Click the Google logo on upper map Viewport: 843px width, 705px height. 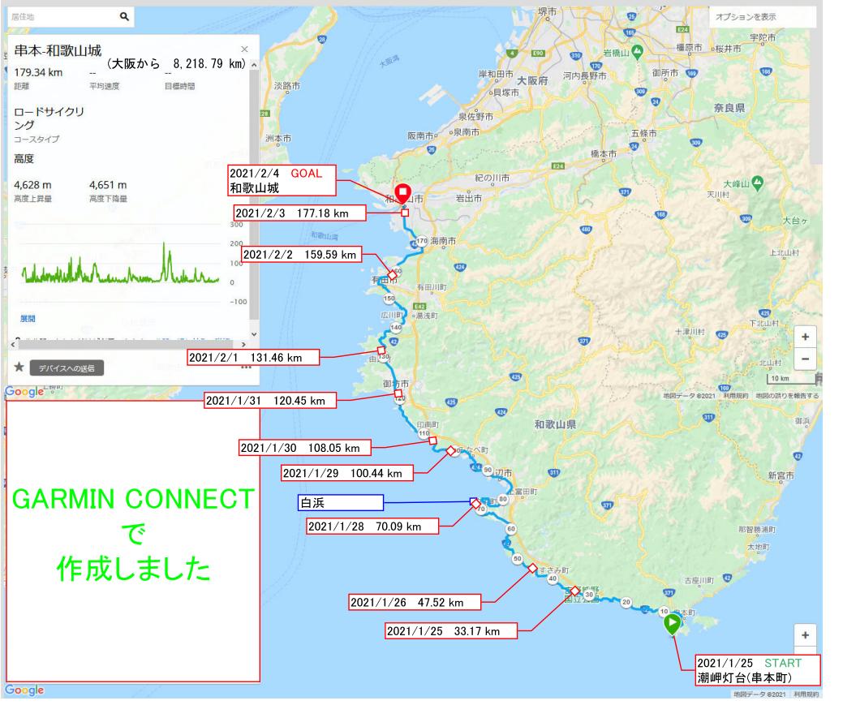[24, 392]
